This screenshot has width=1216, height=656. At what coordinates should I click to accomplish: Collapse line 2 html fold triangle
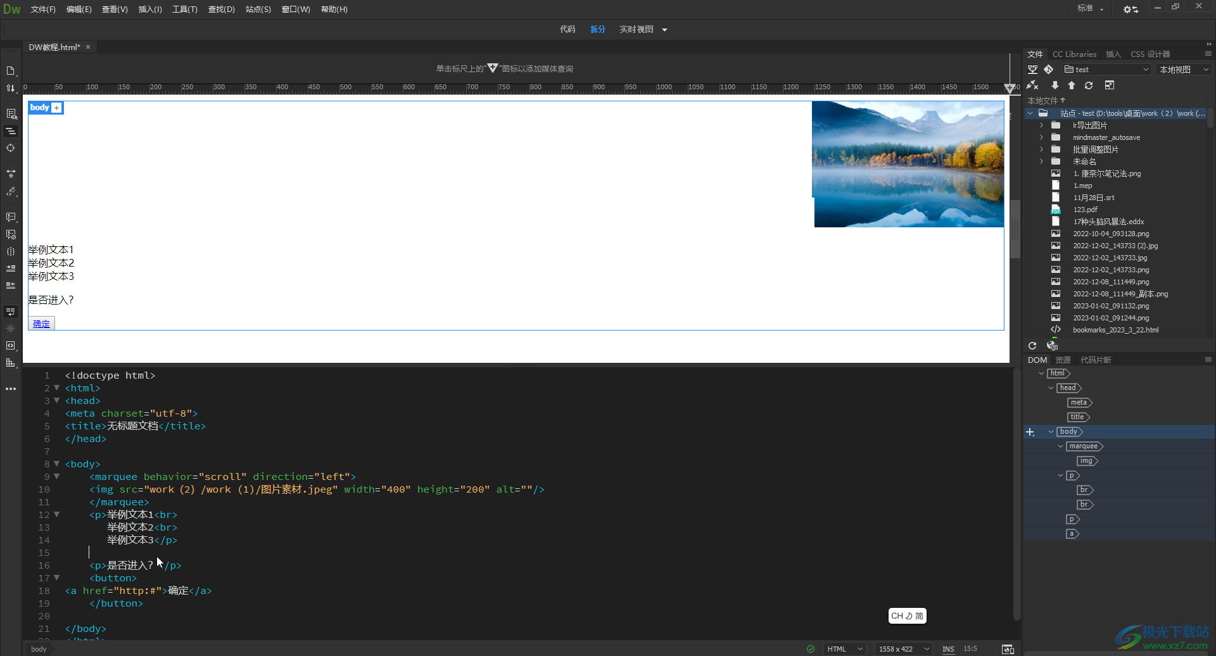point(56,388)
